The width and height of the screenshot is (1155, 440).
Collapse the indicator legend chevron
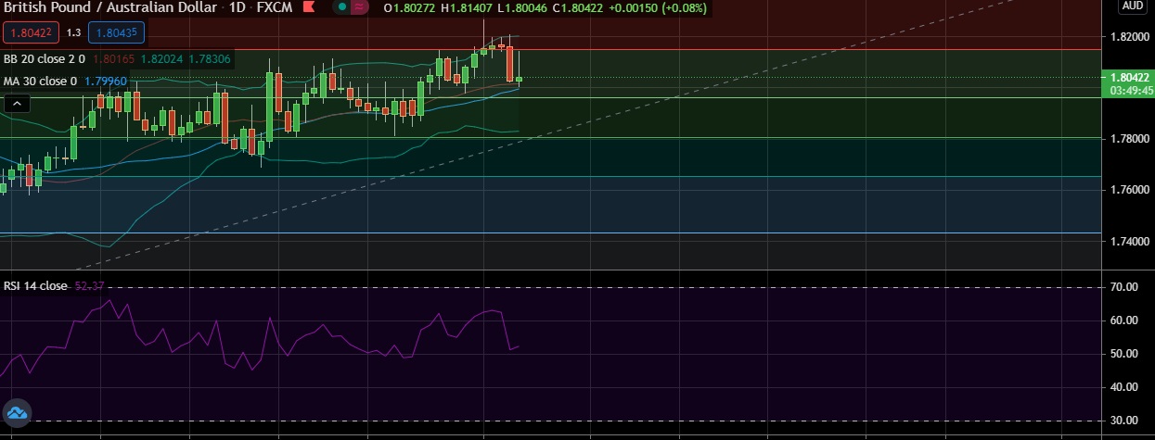(x=16, y=105)
